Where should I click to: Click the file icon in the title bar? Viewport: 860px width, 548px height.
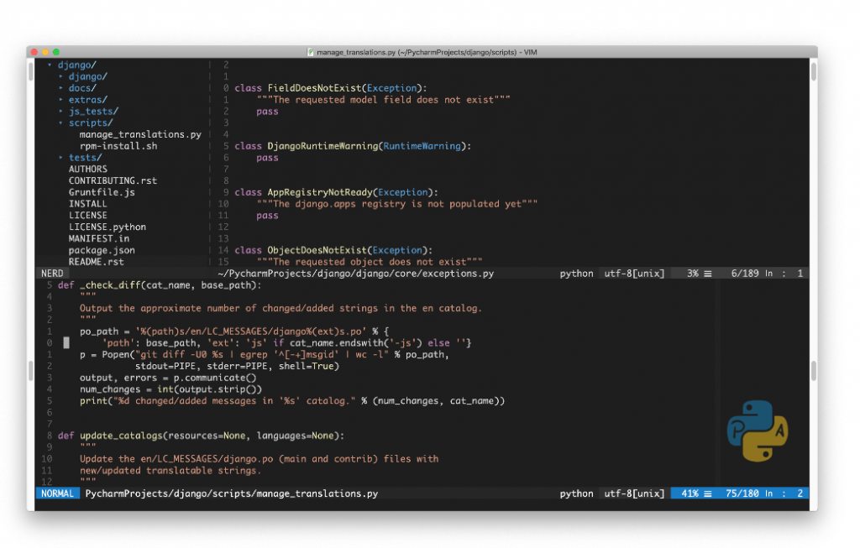point(311,52)
